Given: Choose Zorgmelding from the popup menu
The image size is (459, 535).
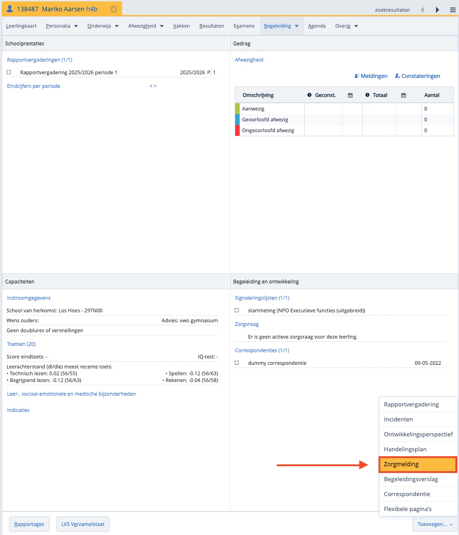Looking at the screenshot, I should 417,464.
